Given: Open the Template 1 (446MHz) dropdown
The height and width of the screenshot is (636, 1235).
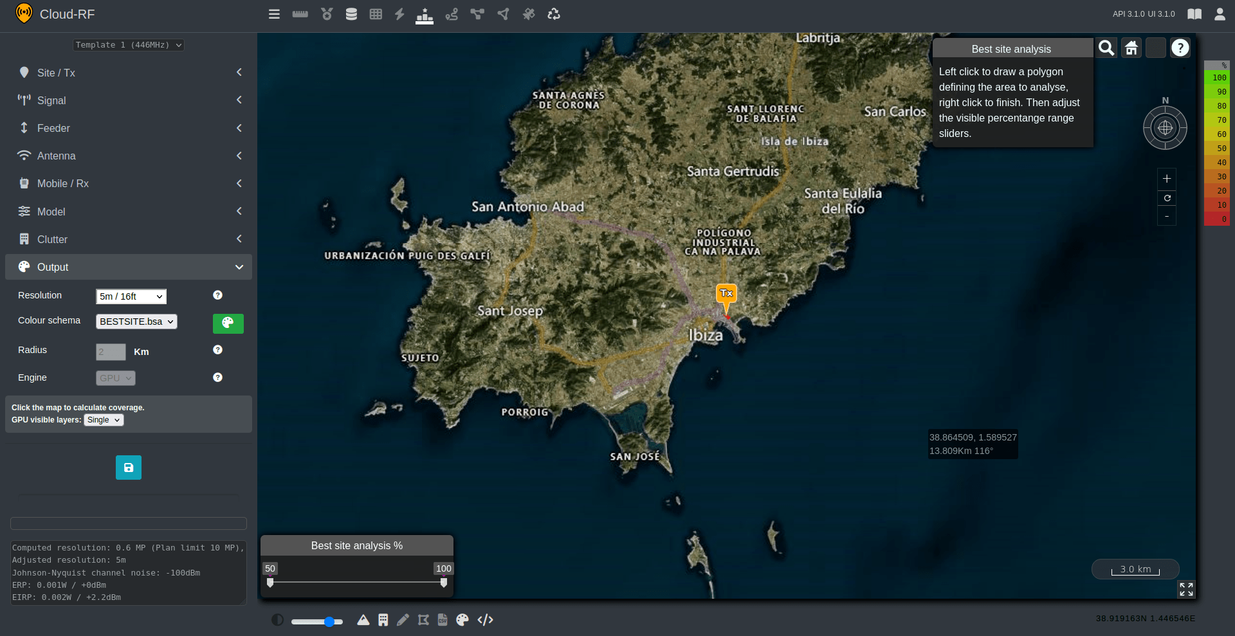Looking at the screenshot, I should pyautogui.click(x=128, y=45).
